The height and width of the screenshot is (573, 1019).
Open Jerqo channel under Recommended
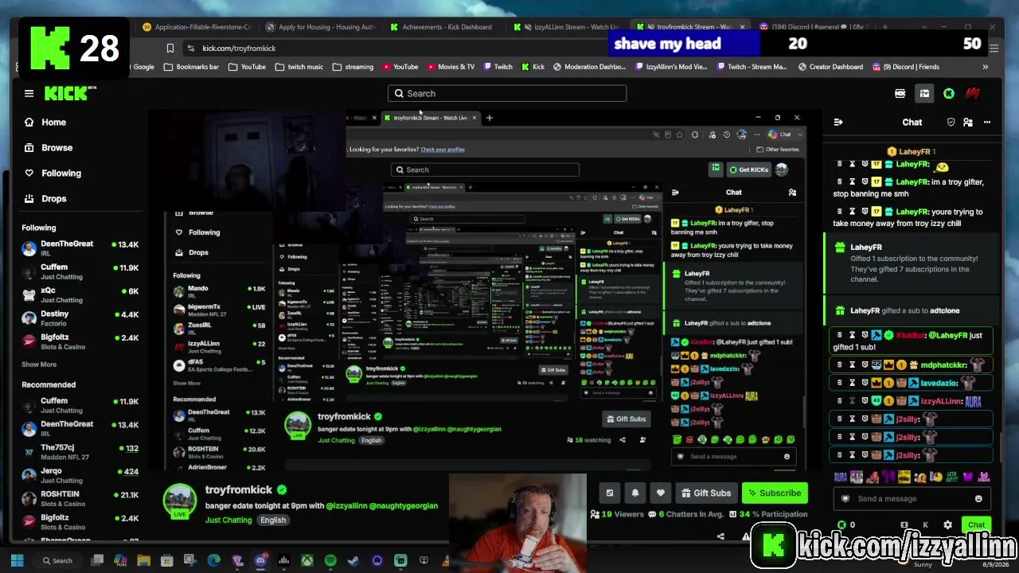pos(80,475)
